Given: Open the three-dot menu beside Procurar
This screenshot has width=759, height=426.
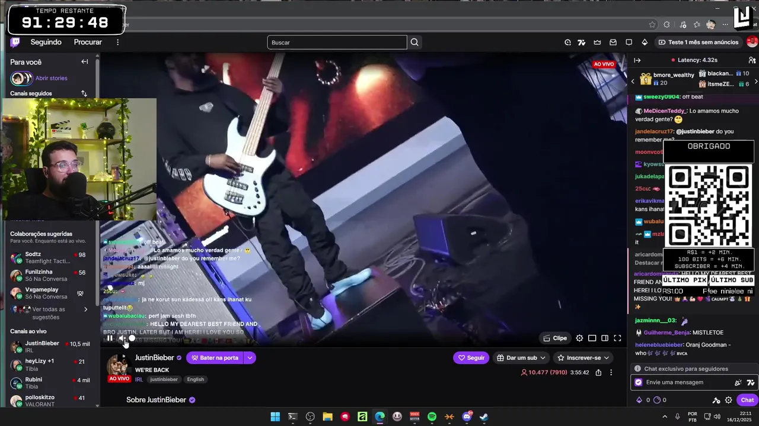Looking at the screenshot, I should click(117, 42).
